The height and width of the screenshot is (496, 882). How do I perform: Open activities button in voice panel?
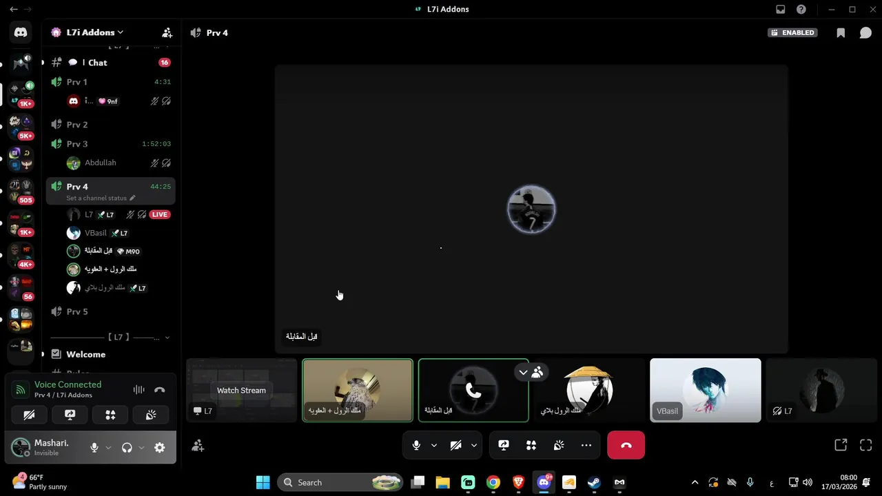110,415
